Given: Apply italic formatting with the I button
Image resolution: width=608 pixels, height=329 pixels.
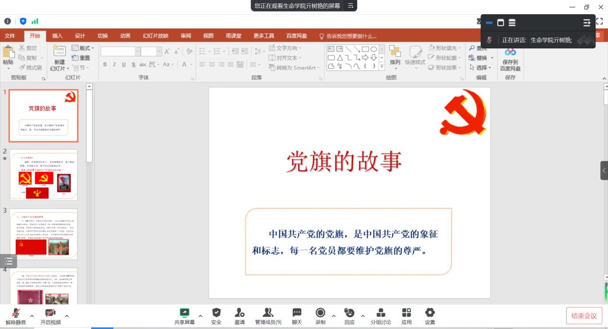Looking at the screenshot, I should pyautogui.click(x=114, y=64).
